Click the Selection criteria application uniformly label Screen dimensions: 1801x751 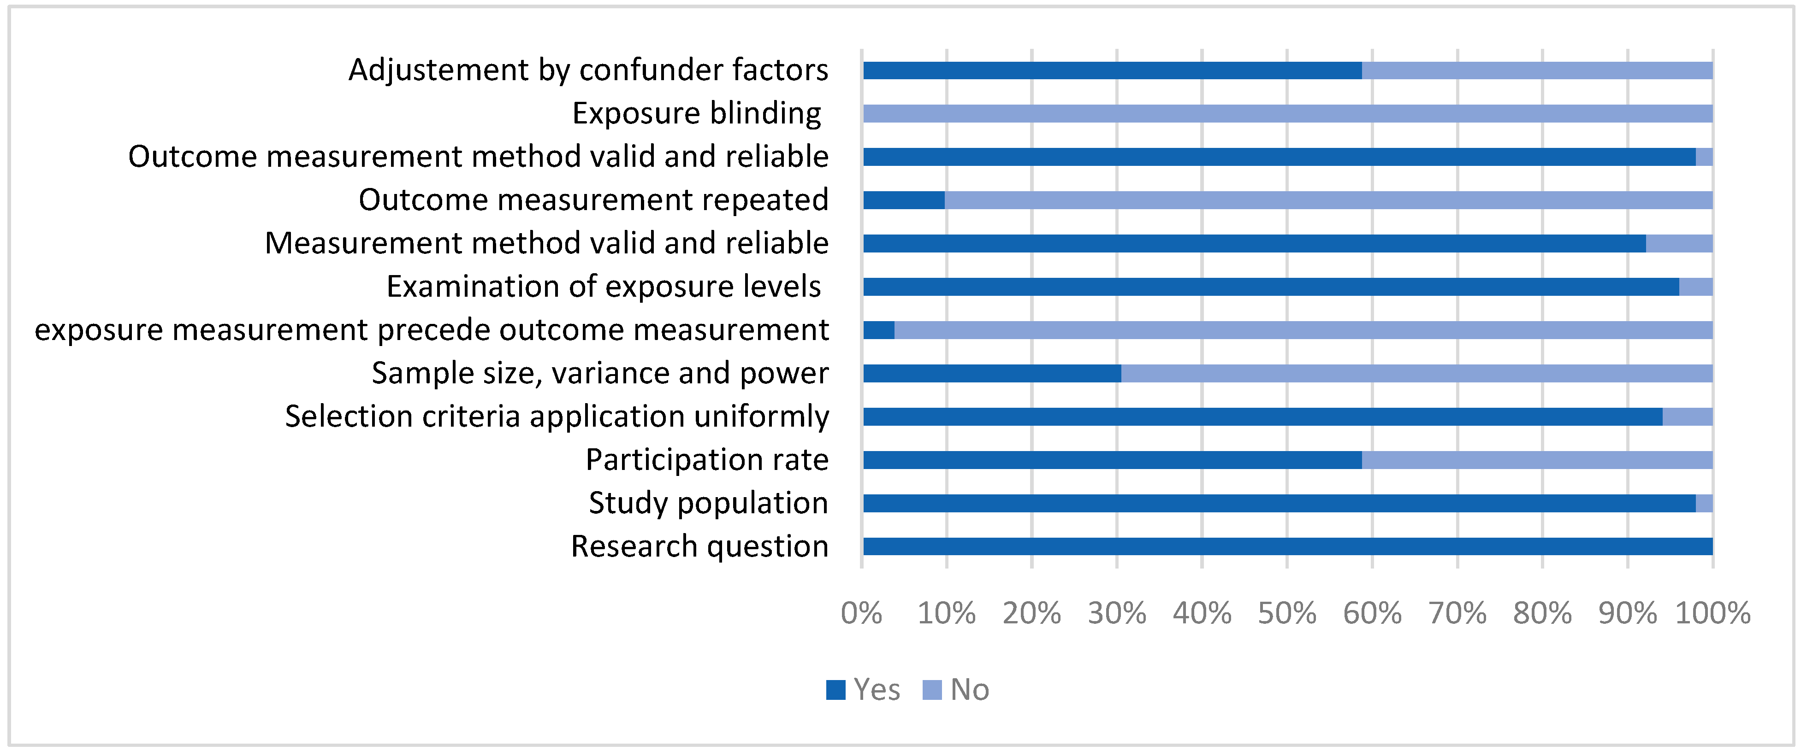[557, 417]
